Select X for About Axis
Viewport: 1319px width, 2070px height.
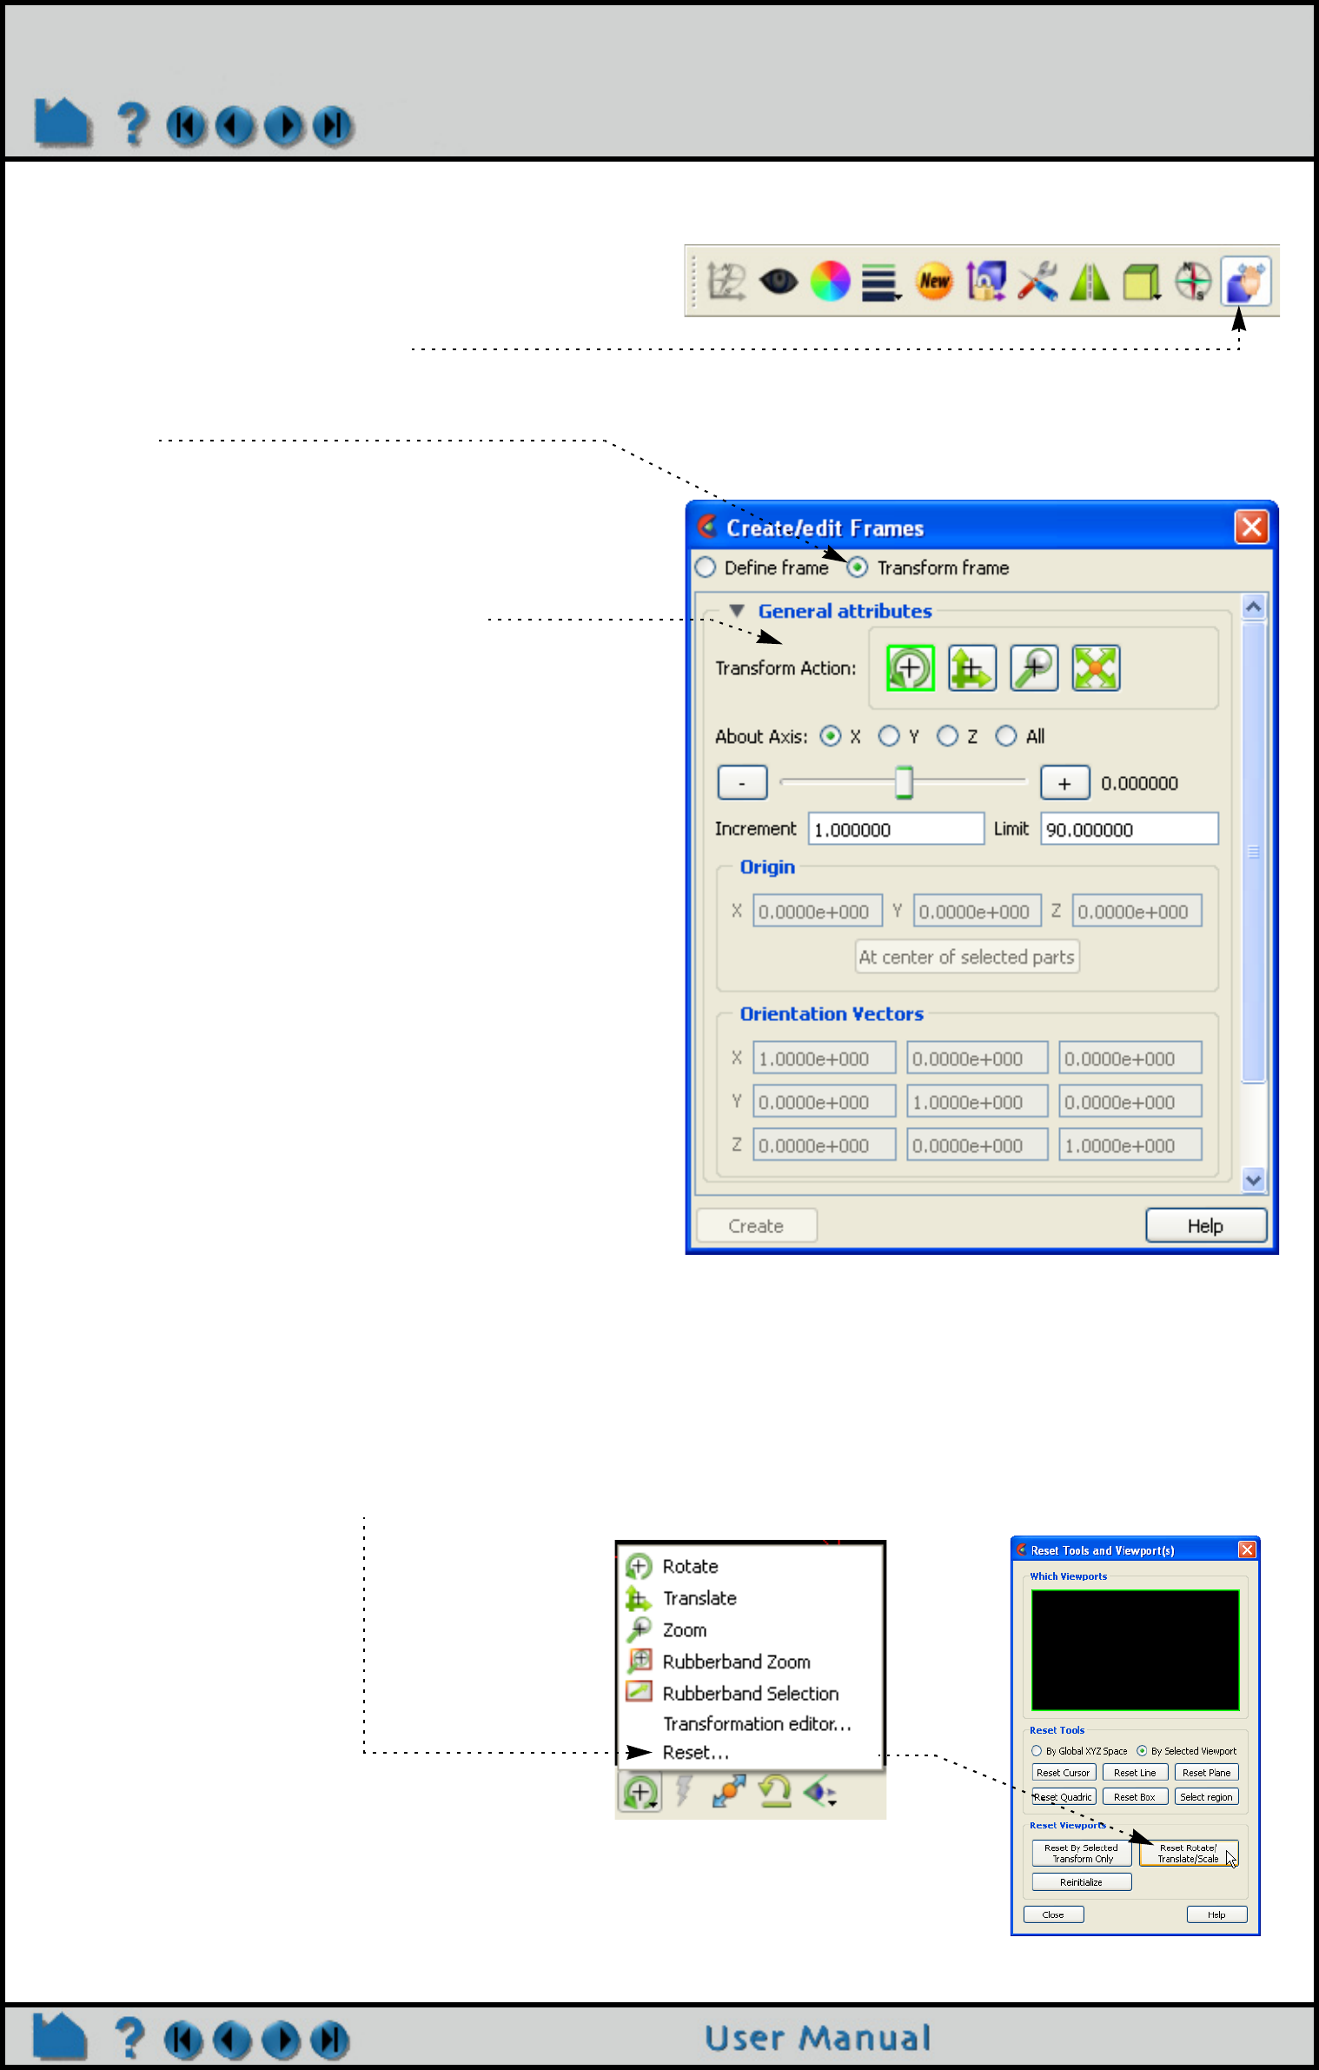[831, 736]
